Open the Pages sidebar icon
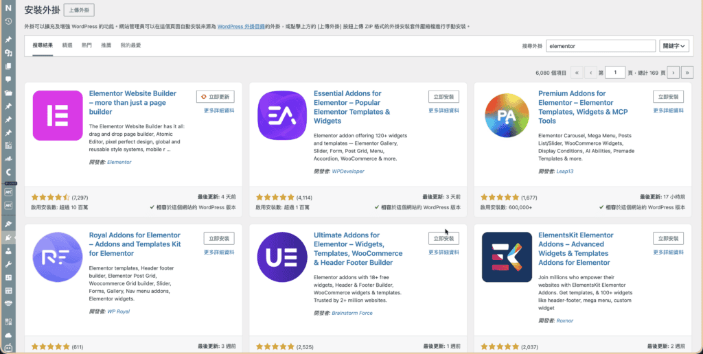The image size is (703, 354). tap(8, 67)
